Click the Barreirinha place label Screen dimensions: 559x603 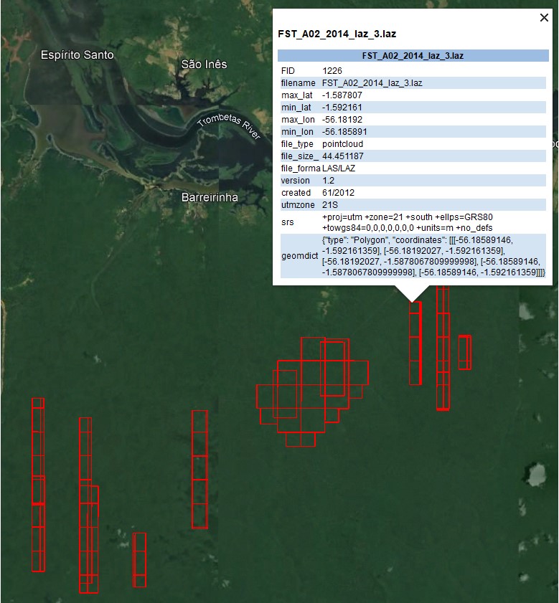click(x=209, y=197)
